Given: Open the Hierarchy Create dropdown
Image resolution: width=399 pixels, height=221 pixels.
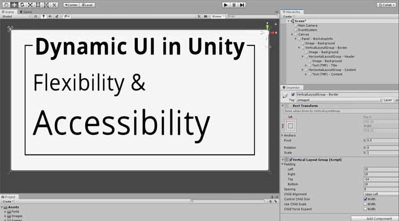Looking at the screenshot, I should pyautogui.click(x=288, y=16).
